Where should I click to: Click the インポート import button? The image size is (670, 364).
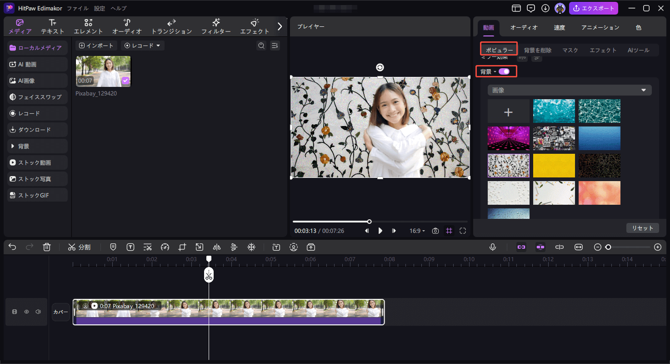click(97, 45)
